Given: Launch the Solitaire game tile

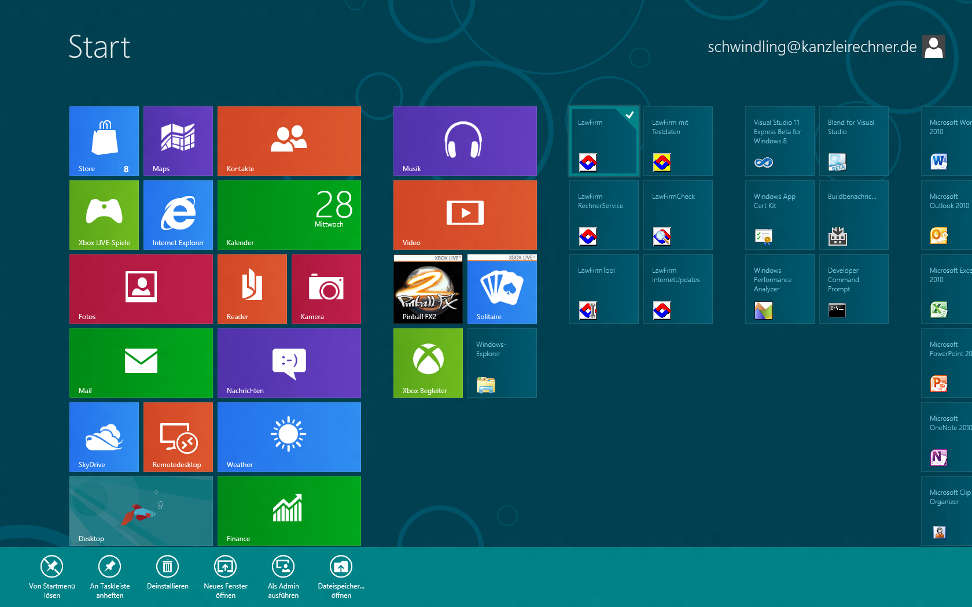Looking at the screenshot, I should tap(502, 288).
